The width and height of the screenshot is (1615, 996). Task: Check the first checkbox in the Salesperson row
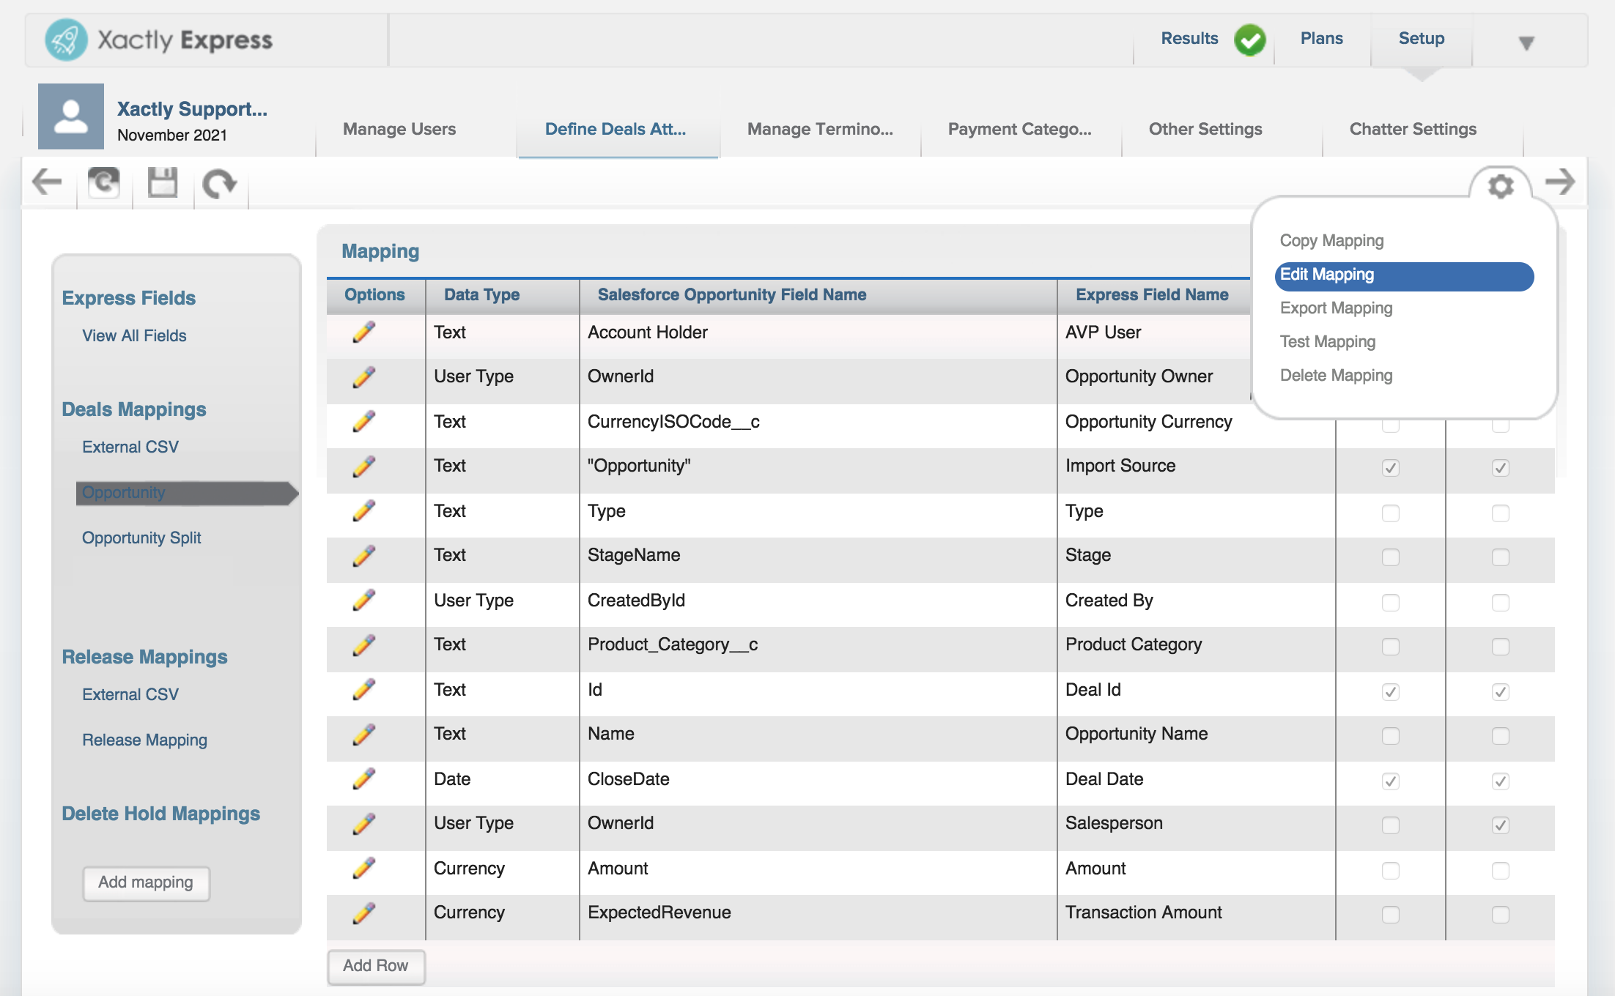pyautogui.click(x=1391, y=825)
